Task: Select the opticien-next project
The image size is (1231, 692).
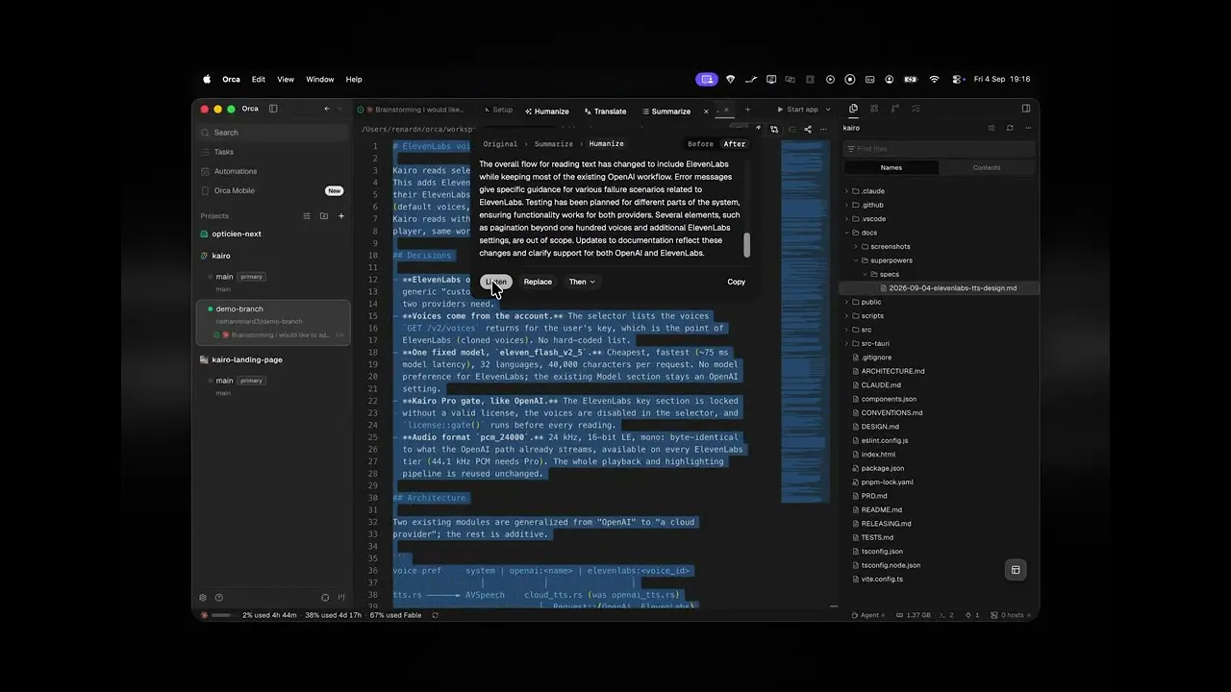Action: pyautogui.click(x=237, y=234)
